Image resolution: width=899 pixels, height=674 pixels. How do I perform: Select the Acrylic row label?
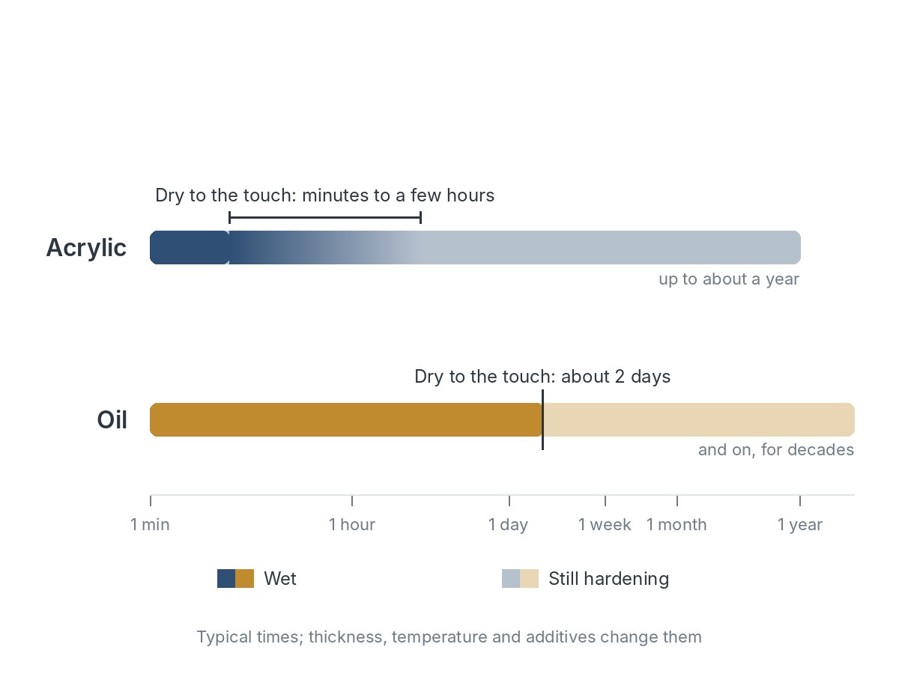[86, 248]
